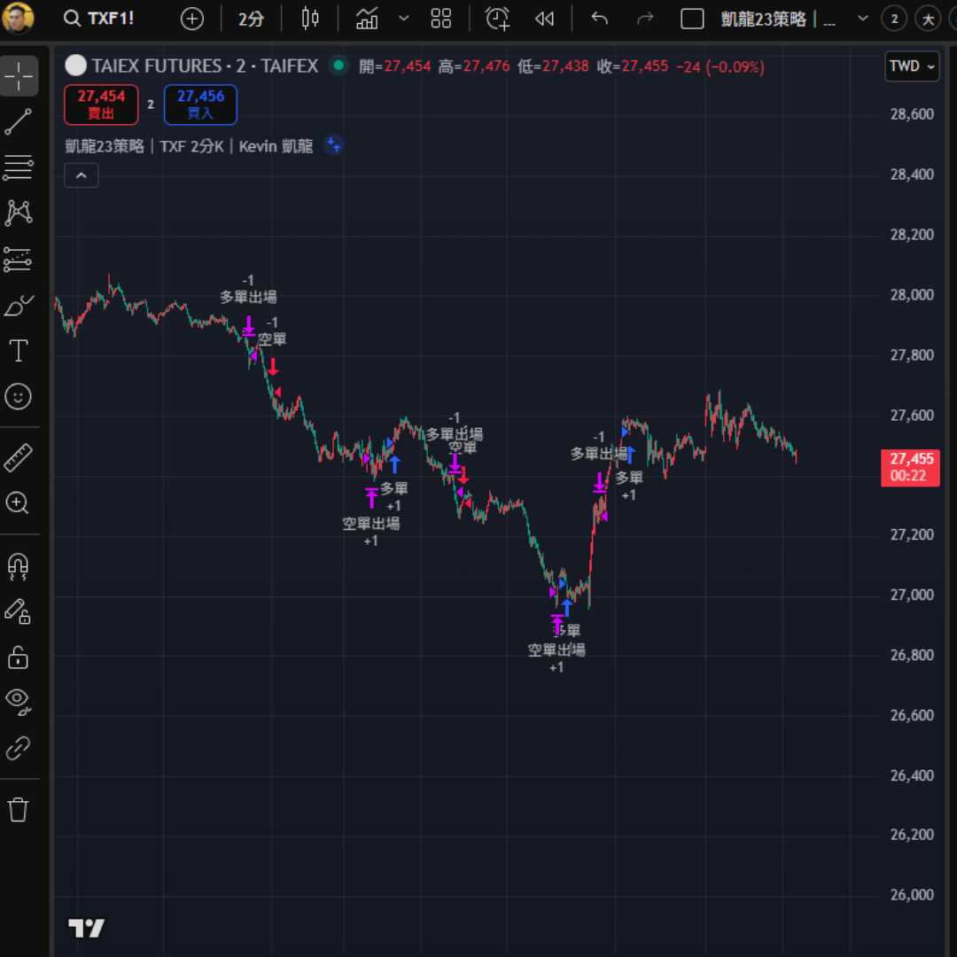Open the alert clock icon
The width and height of the screenshot is (957, 957).
(498, 19)
